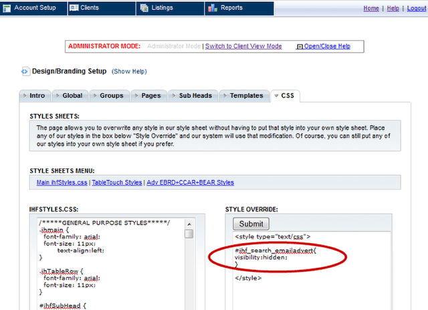
Task: Switch to the Intro tab
Action: coord(35,96)
